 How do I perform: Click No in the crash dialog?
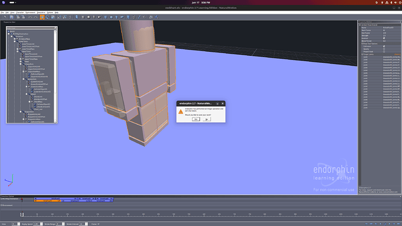[x=207, y=119]
